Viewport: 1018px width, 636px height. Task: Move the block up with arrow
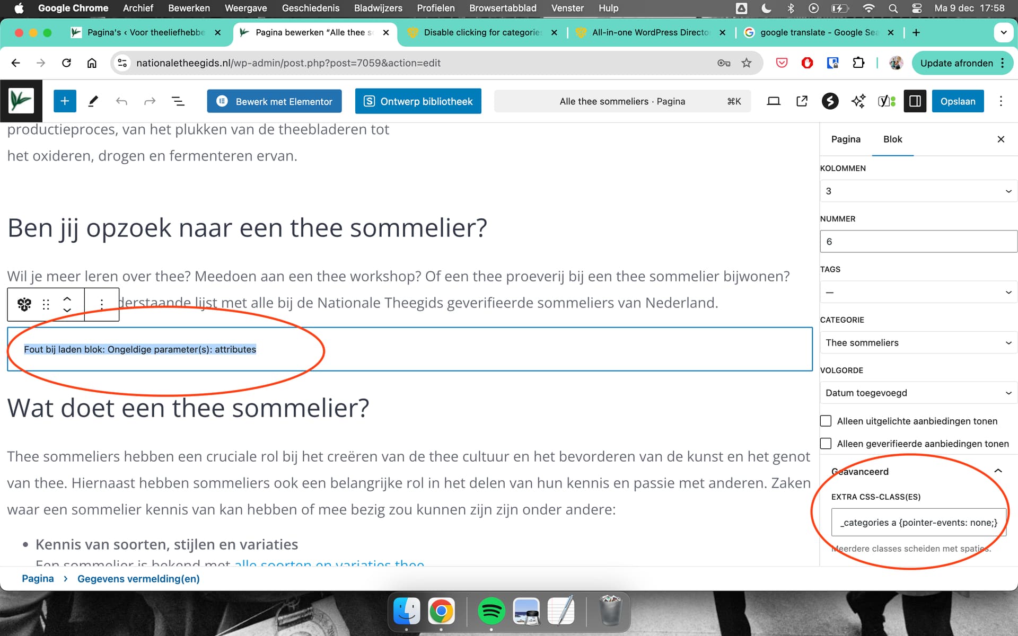point(67,298)
